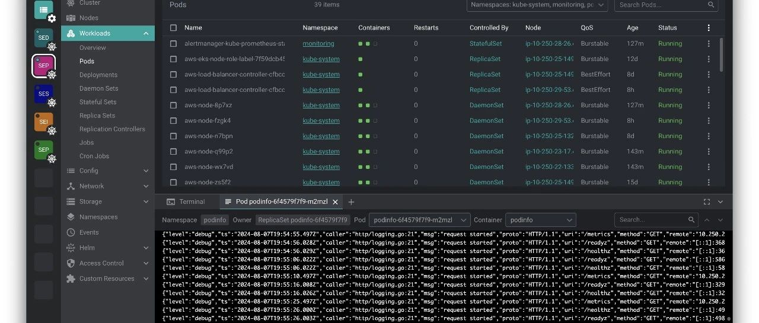Click the podinfo namespace badge in logs
This screenshot has width=759, height=323.
click(x=215, y=220)
